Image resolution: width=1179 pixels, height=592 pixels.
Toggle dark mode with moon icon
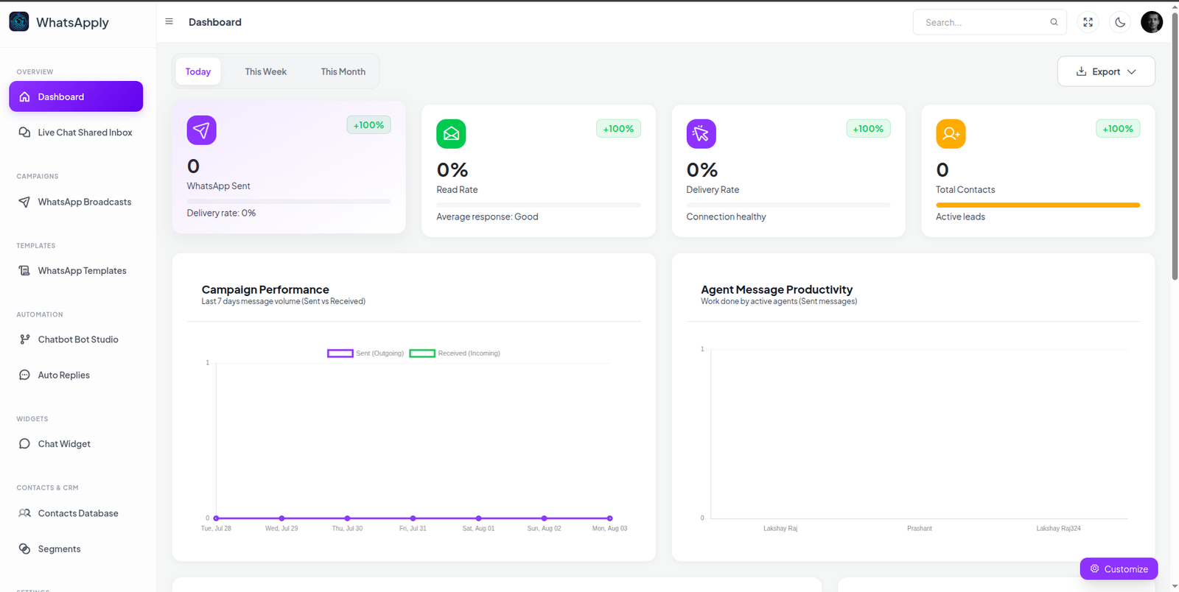(1120, 22)
